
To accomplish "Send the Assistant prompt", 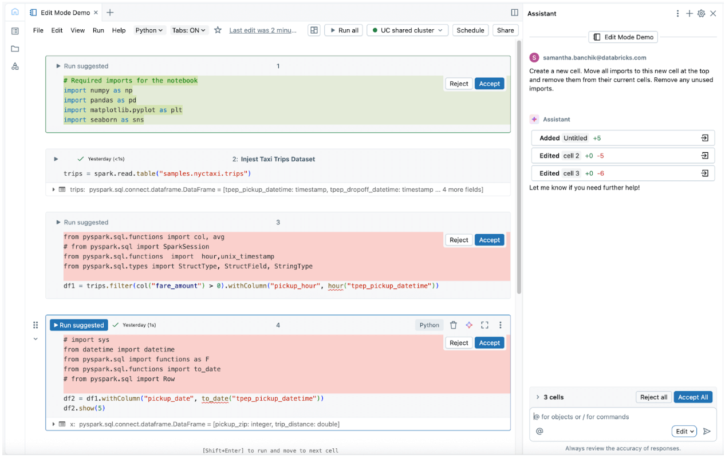I will [707, 431].
